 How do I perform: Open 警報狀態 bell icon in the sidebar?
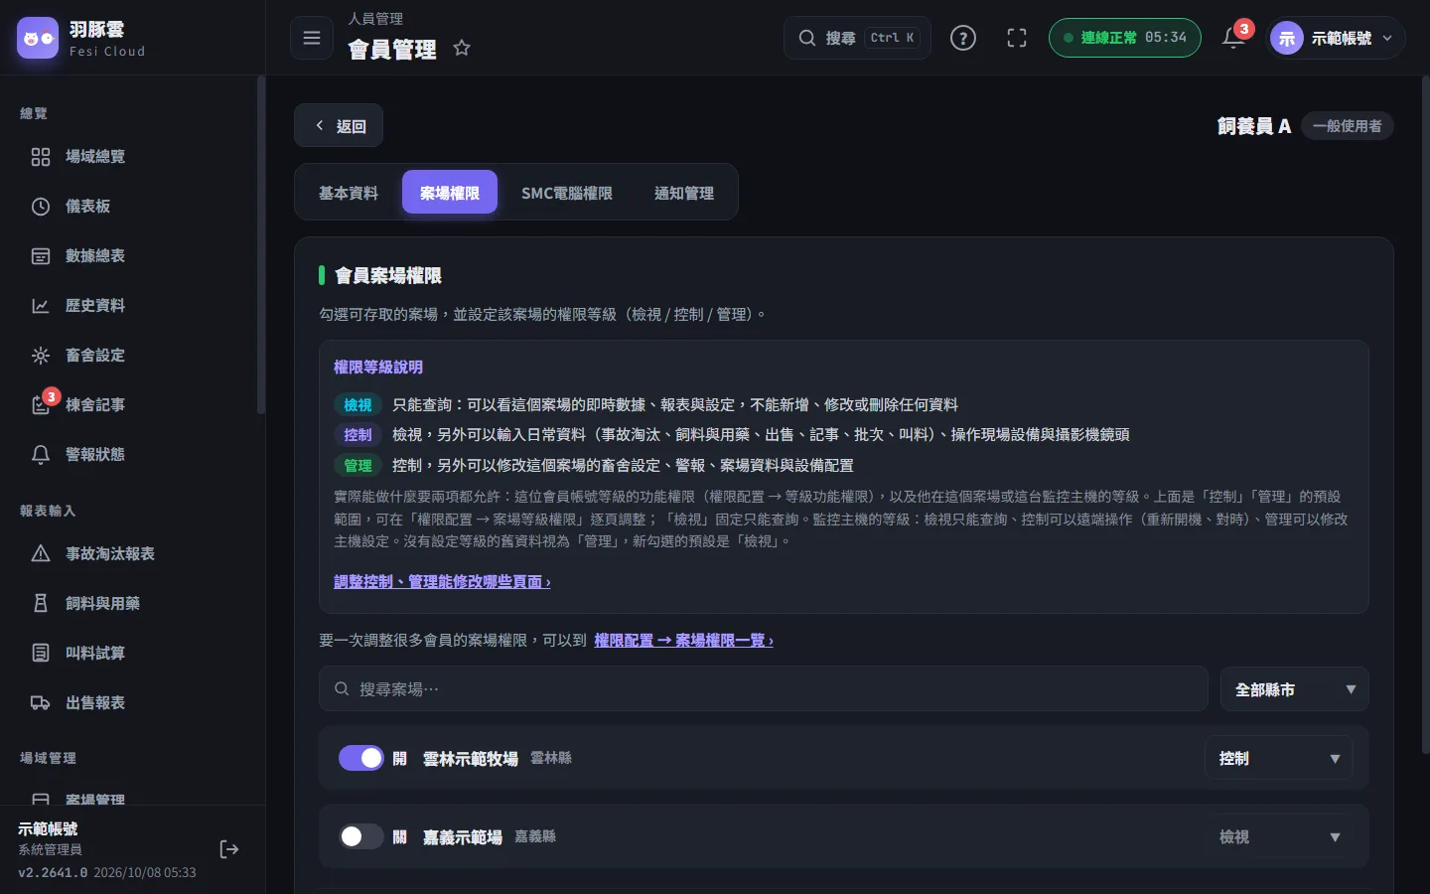(41, 455)
